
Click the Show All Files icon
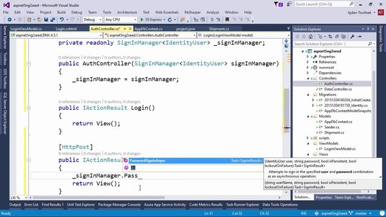(343, 37)
